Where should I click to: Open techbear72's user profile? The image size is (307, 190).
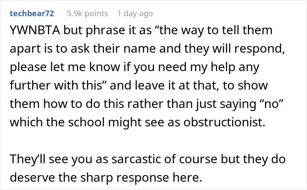tap(33, 14)
